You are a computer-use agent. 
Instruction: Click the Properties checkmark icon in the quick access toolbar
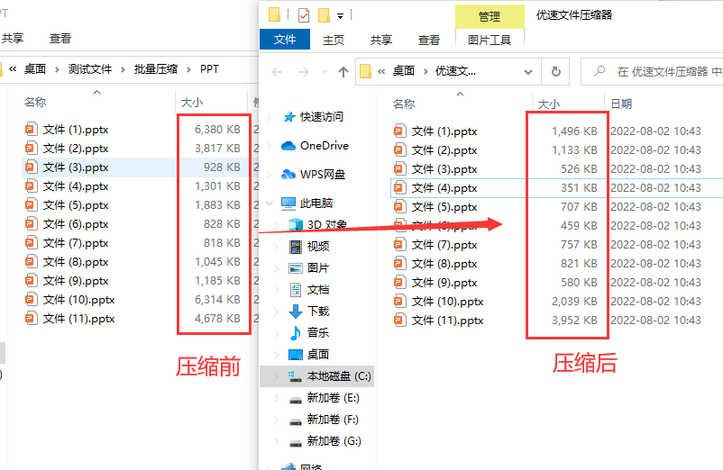pos(304,15)
